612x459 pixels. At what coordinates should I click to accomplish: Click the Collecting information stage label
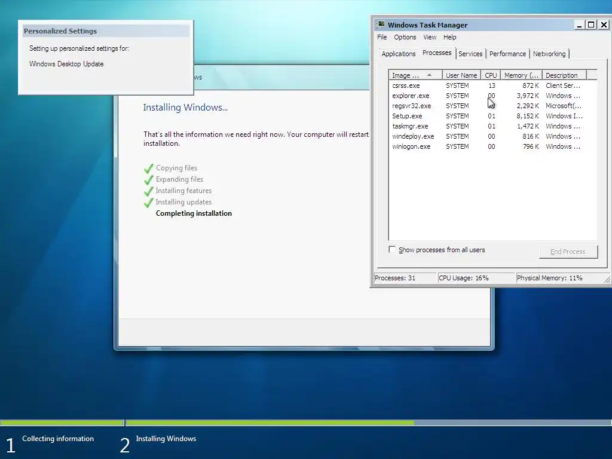coord(58,438)
